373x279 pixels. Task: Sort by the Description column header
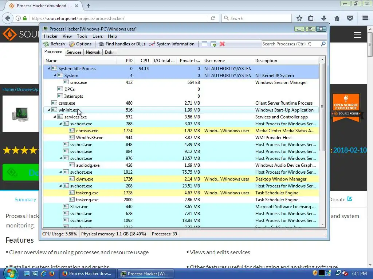tap(286, 61)
